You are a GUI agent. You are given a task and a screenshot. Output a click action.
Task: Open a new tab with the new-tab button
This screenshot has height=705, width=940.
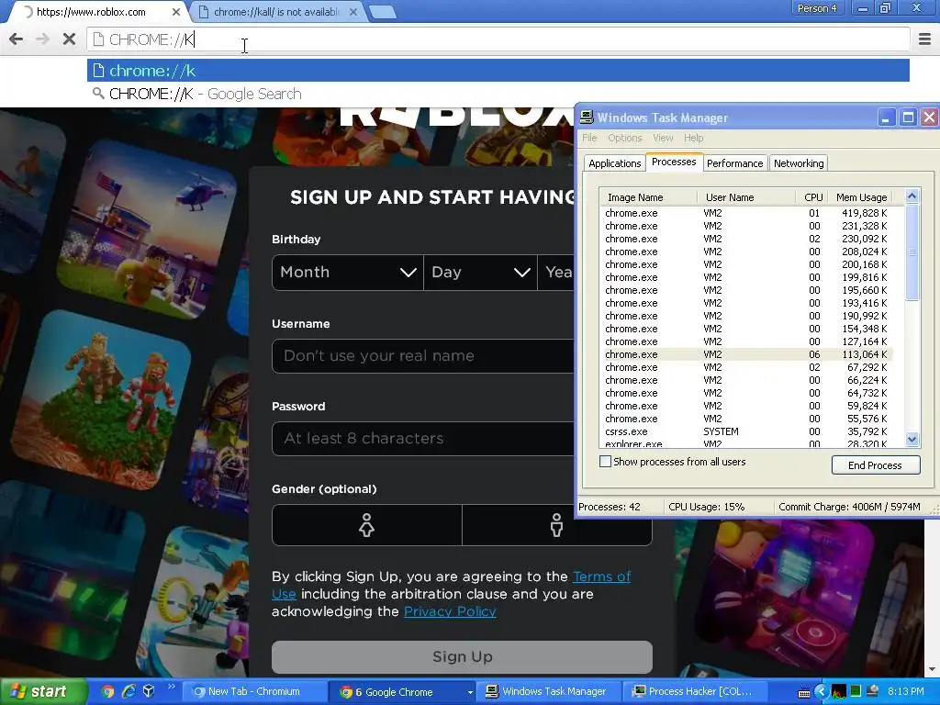382,11
